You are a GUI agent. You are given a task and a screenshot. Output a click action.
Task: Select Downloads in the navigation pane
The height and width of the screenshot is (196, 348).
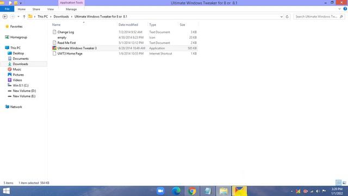(x=21, y=64)
